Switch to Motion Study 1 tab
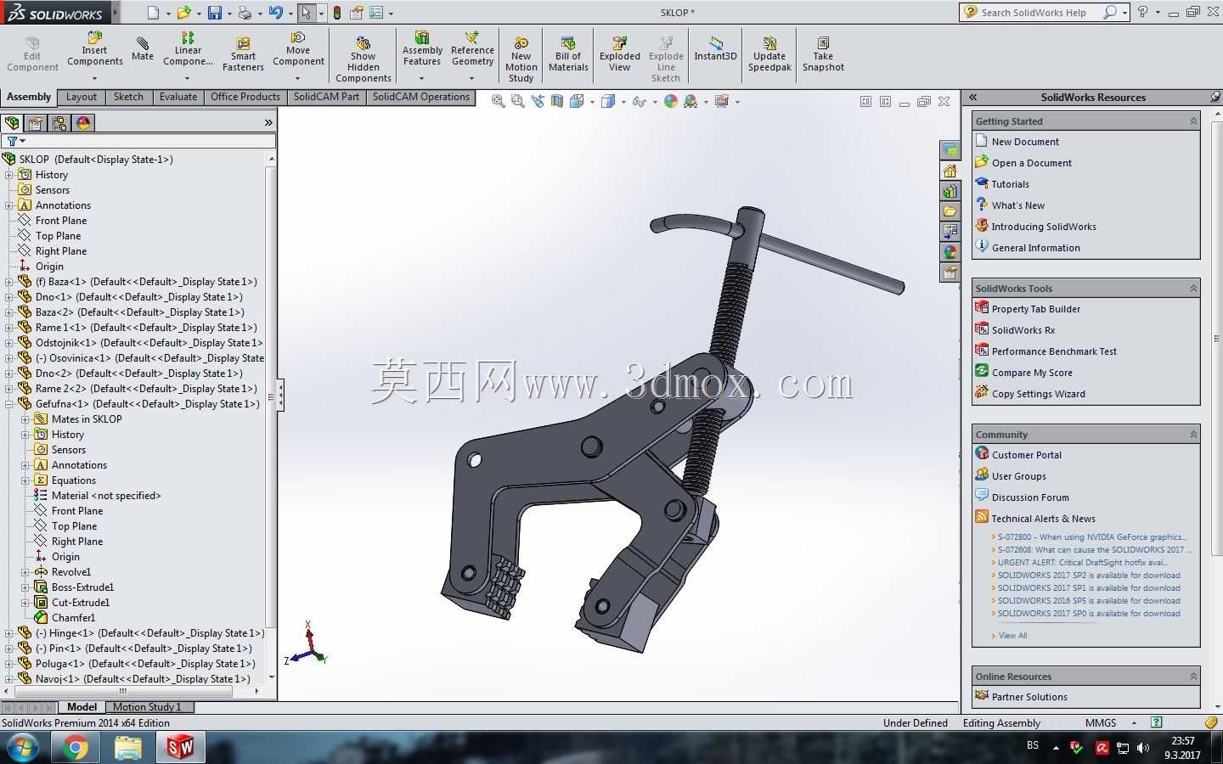Viewport: 1223px width, 764px height. coord(147,707)
